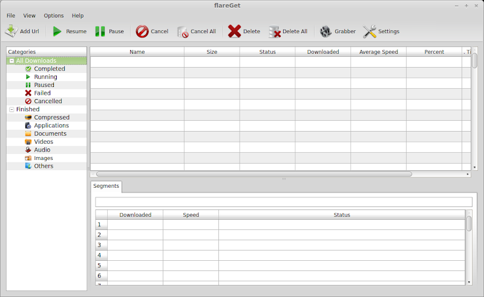This screenshot has height=297, width=484.
Task: Click the Settings label in the toolbar
Action: coord(388,31)
